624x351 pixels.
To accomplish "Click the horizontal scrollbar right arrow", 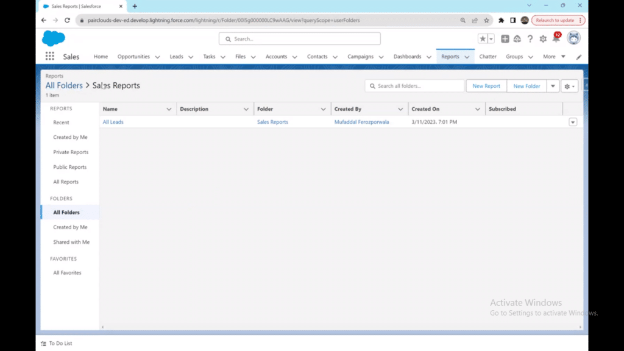I will point(580,327).
